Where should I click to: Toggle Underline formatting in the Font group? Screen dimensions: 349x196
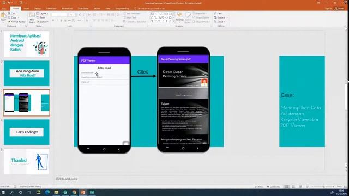pyautogui.click(x=61, y=21)
